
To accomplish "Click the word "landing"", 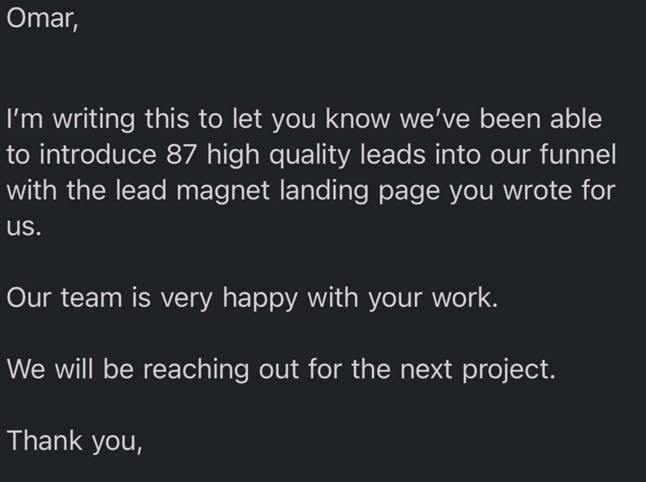I will pos(336,191).
